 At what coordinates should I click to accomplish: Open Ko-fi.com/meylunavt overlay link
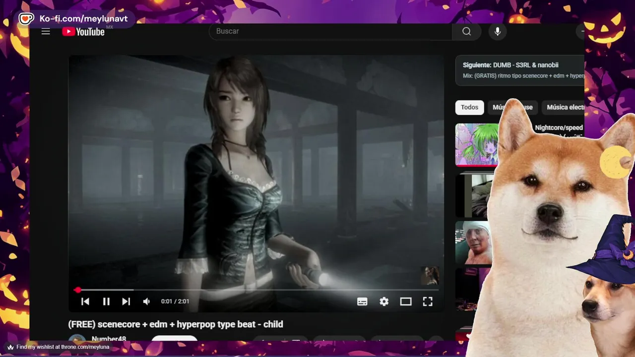[x=83, y=19]
